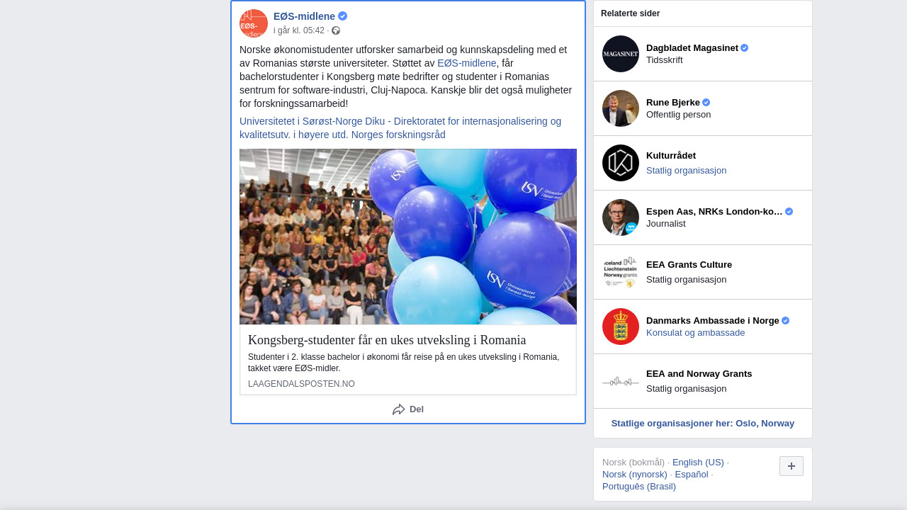Click the Offentlig person label
The height and width of the screenshot is (510, 907).
pos(679,115)
